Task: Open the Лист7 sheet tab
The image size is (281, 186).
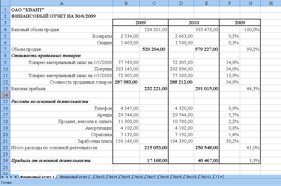Action: click(x=151, y=177)
